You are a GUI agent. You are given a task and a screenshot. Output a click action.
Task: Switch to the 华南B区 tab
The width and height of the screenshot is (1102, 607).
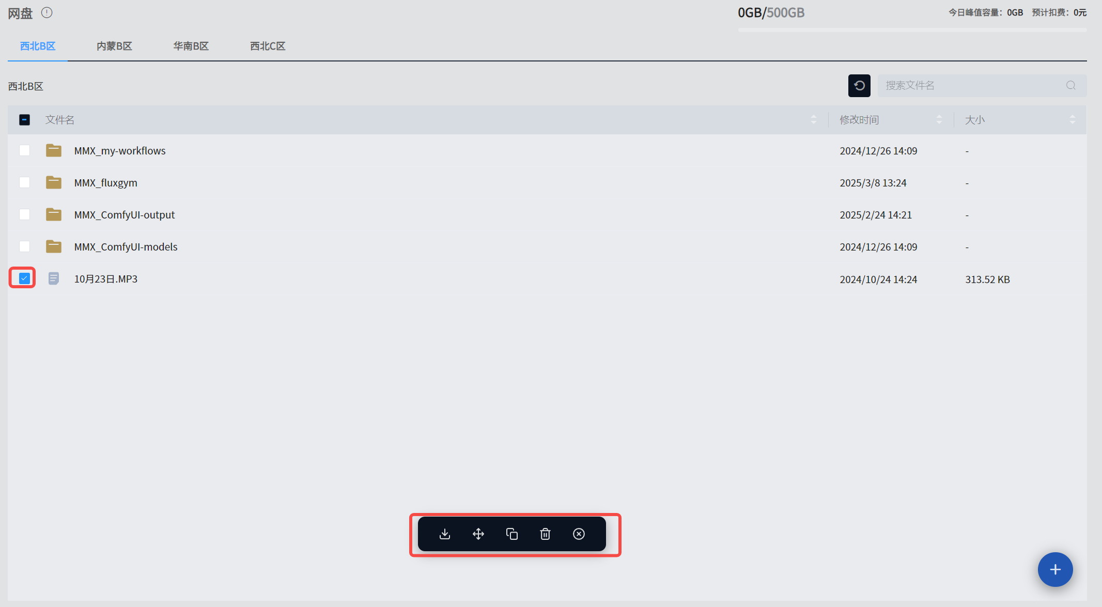point(191,46)
